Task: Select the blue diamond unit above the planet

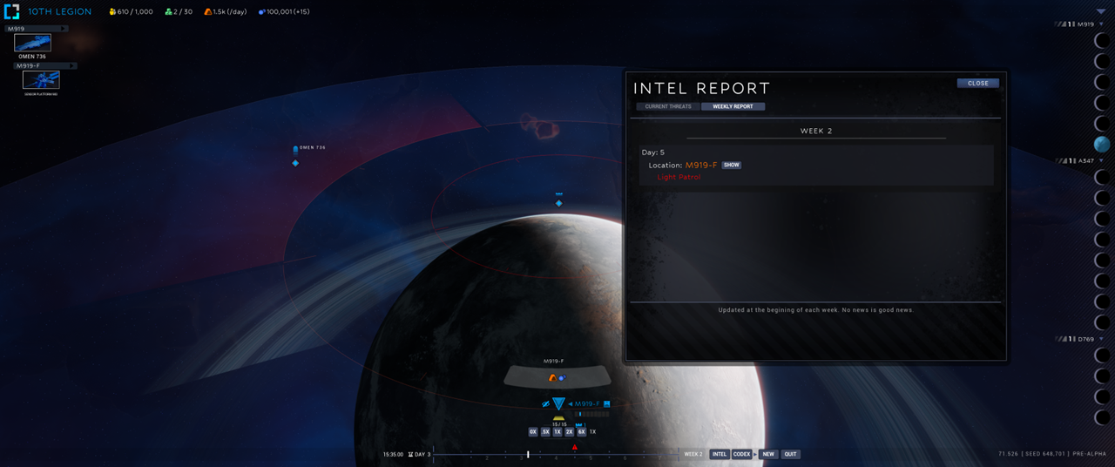Action: (559, 203)
